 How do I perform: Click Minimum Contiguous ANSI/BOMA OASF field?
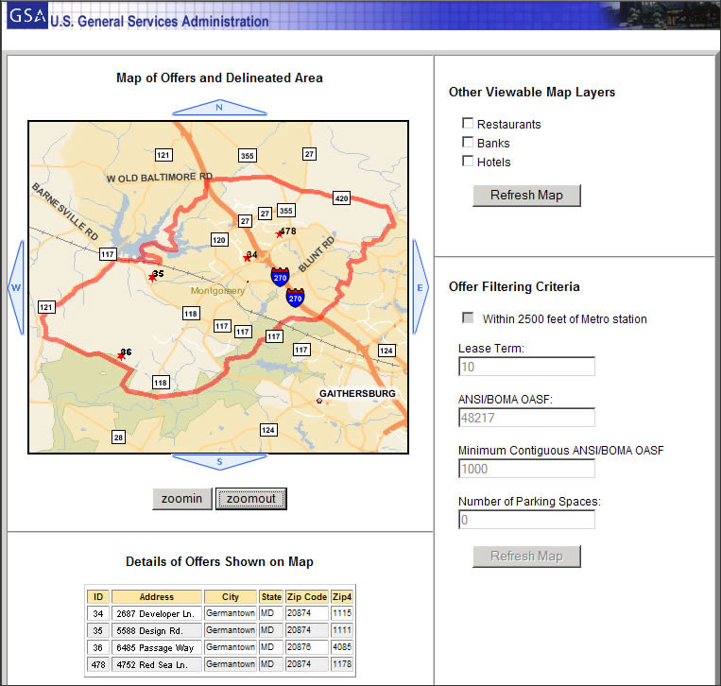coord(526,469)
